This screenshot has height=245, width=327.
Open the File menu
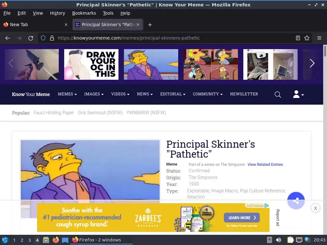pos(7,13)
